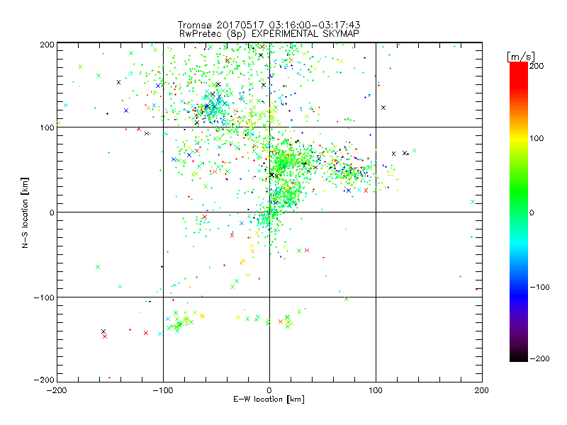The height and width of the screenshot is (425, 567).
Task: Click the x-axis '-200' tick label
Action: click(57, 390)
